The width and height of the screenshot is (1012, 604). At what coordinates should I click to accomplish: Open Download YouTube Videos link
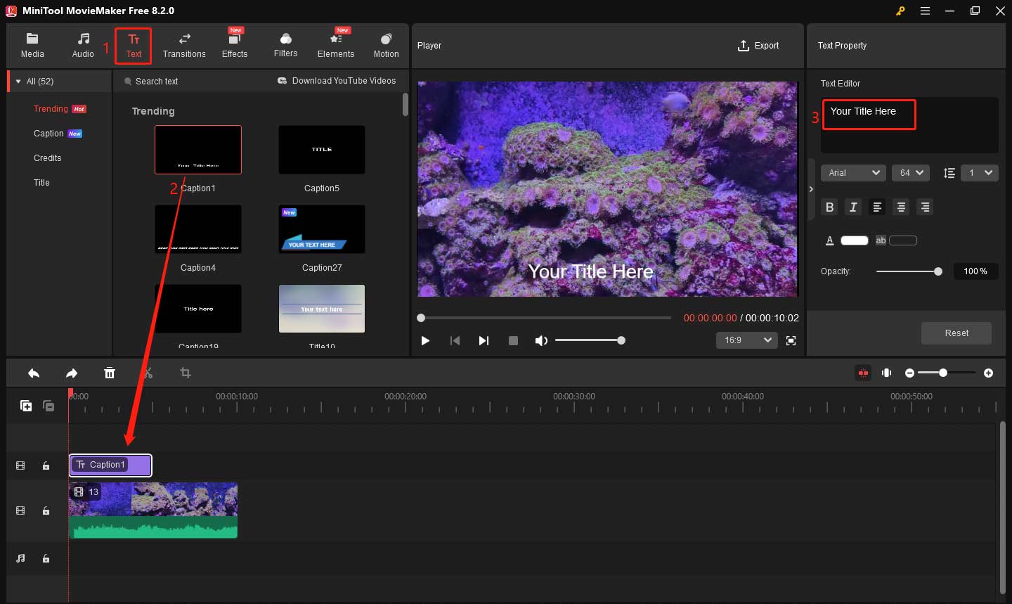point(337,81)
